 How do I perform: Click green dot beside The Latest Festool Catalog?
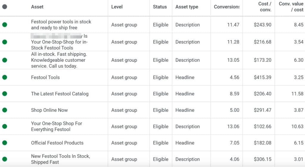5,94
